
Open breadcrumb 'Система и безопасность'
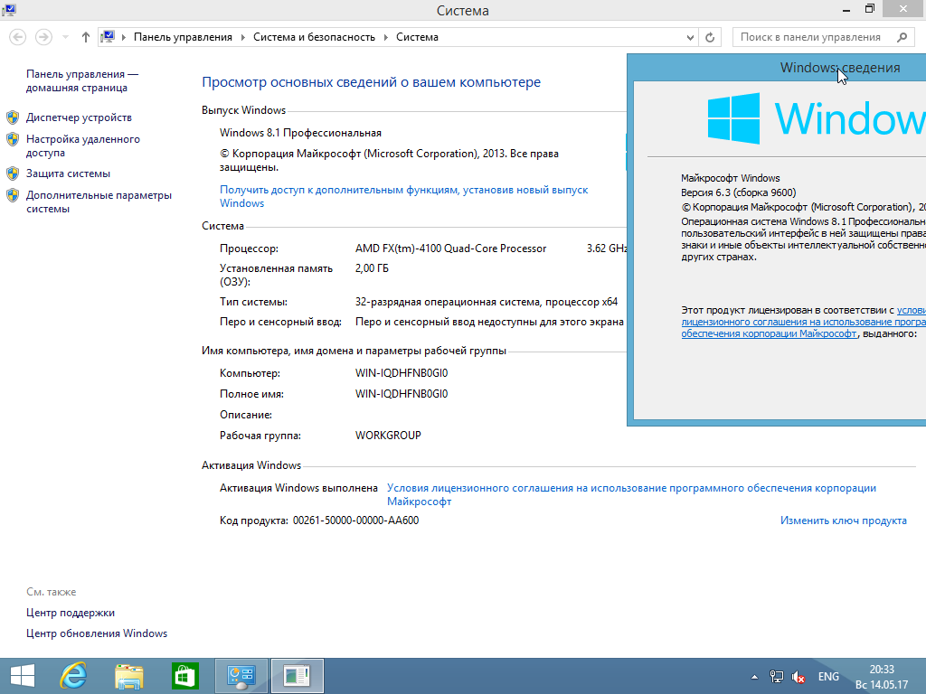(x=314, y=37)
